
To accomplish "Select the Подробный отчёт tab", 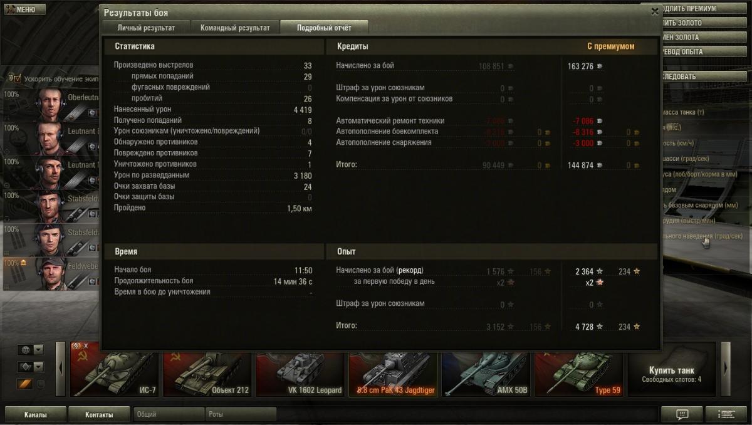I will (x=324, y=28).
